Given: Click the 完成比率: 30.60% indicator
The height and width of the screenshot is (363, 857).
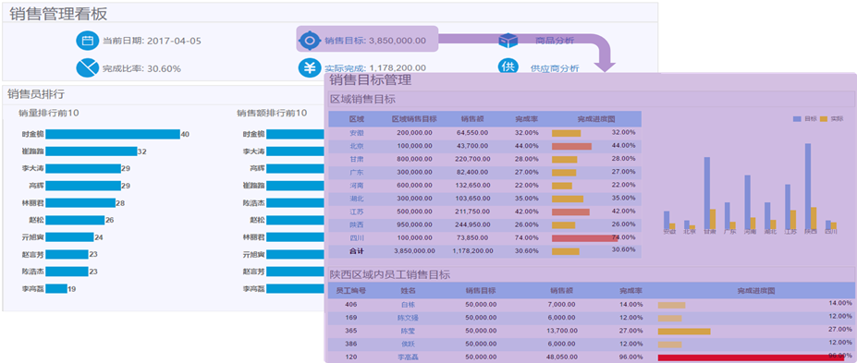Looking at the screenshot, I should click(141, 68).
